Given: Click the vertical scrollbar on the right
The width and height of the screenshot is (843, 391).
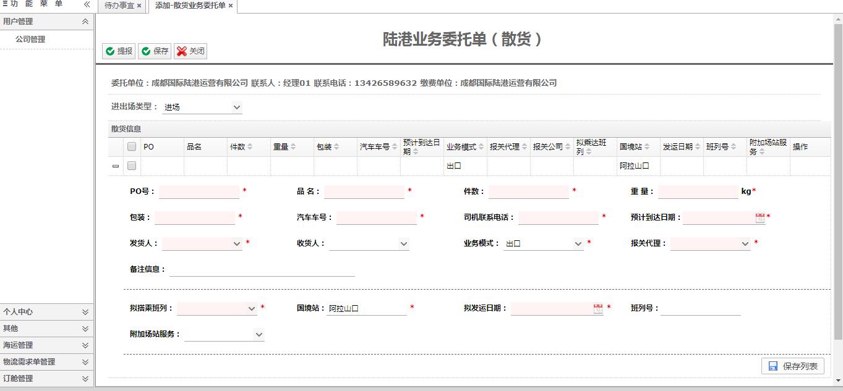Looking at the screenshot, I should tap(838, 185).
